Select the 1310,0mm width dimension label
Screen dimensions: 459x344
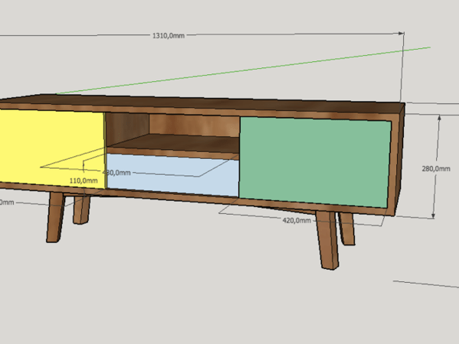pos(168,36)
